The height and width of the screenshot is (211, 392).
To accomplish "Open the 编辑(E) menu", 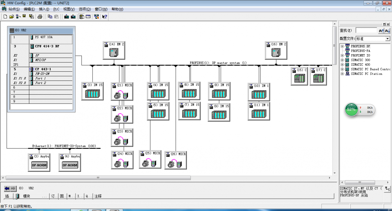I will coord(29,9).
